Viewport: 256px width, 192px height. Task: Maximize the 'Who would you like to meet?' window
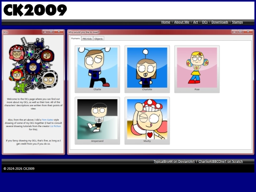(x=240, y=32)
